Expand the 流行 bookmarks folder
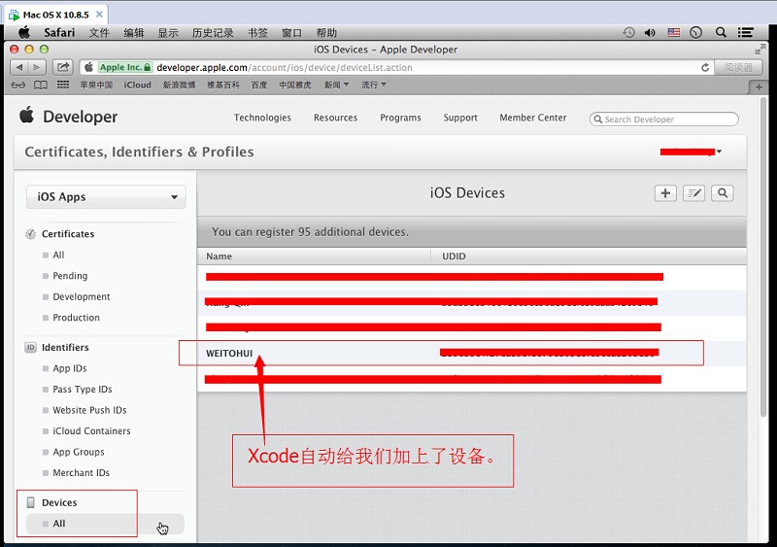 [x=374, y=85]
